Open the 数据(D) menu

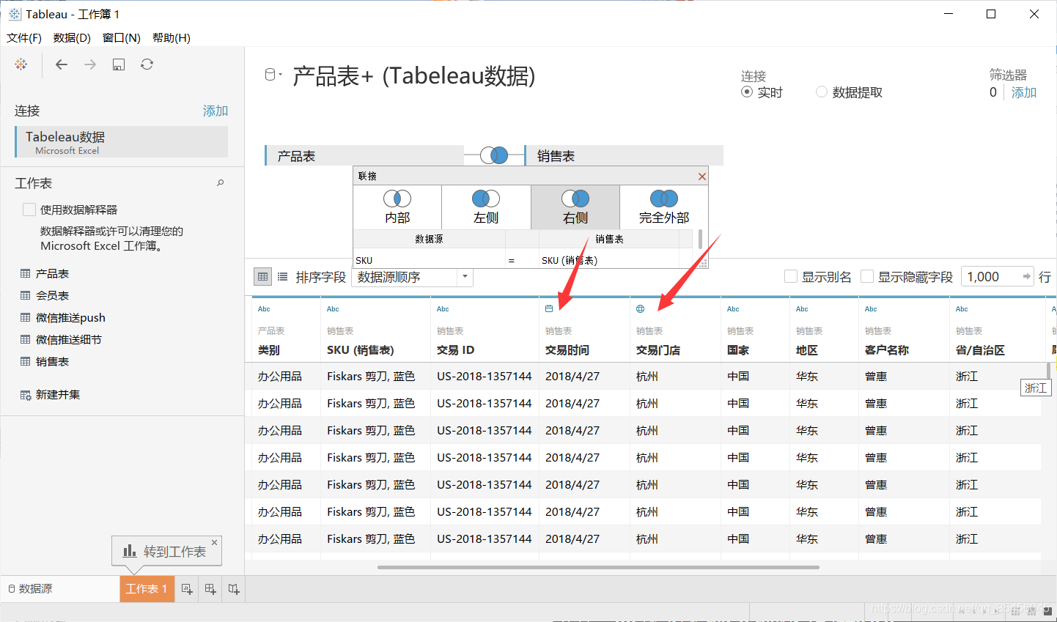point(72,37)
